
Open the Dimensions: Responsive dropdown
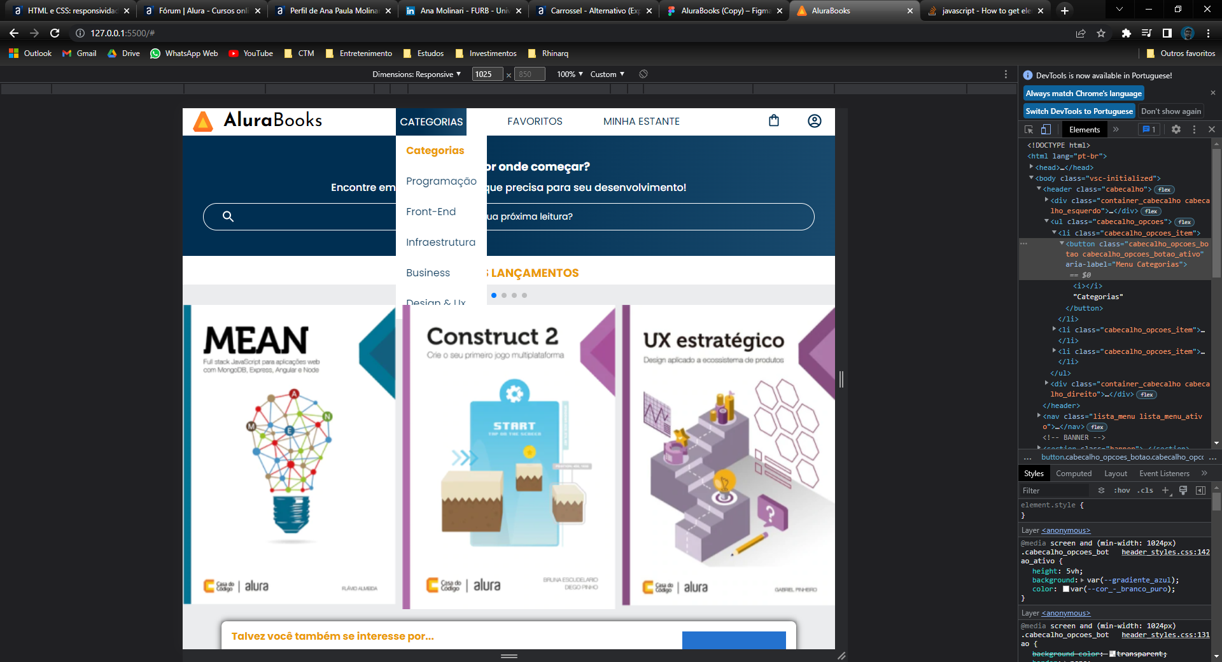point(416,74)
